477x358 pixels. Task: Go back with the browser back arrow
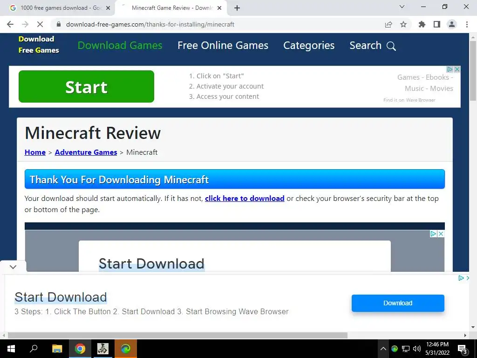pyautogui.click(x=10, y=24)
